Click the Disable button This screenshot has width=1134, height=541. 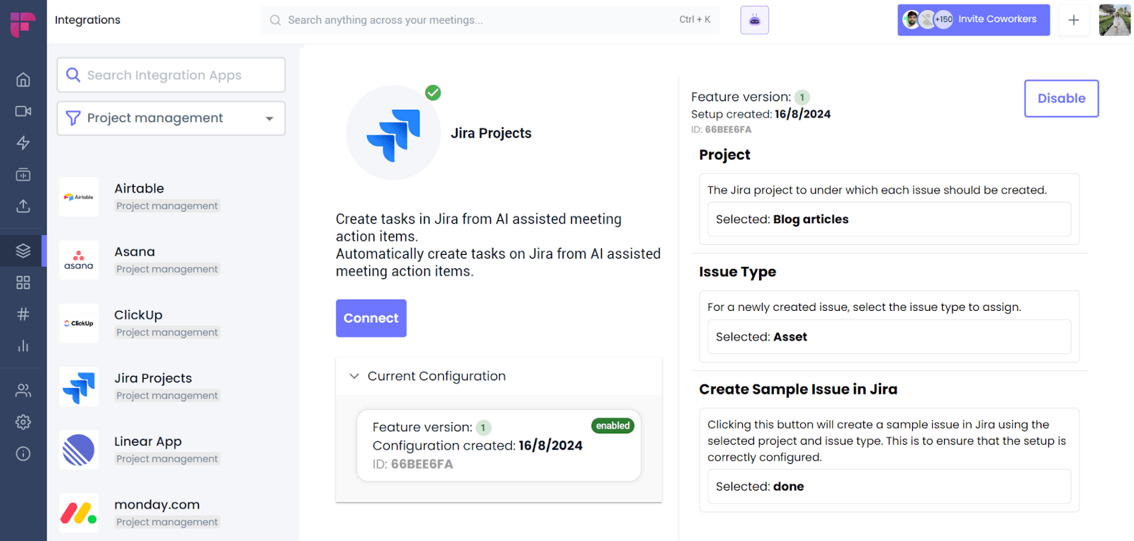pyautogui.click(x=1062, y=98)
